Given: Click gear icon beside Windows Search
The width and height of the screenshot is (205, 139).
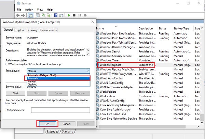Looking at the screenshot, I should (98, 51).
